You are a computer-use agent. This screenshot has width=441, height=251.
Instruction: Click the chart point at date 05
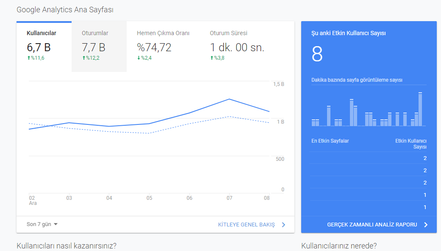[150, 124]
